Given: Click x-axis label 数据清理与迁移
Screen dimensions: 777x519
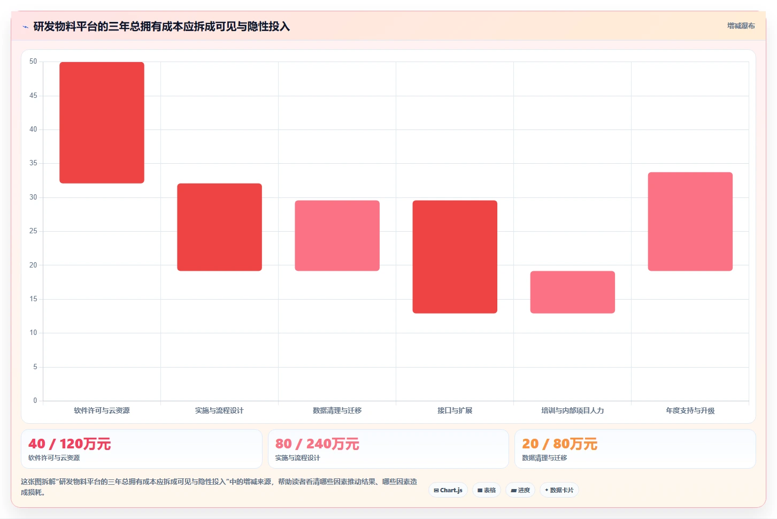Looking at the screenshot, I should (337, 410).
